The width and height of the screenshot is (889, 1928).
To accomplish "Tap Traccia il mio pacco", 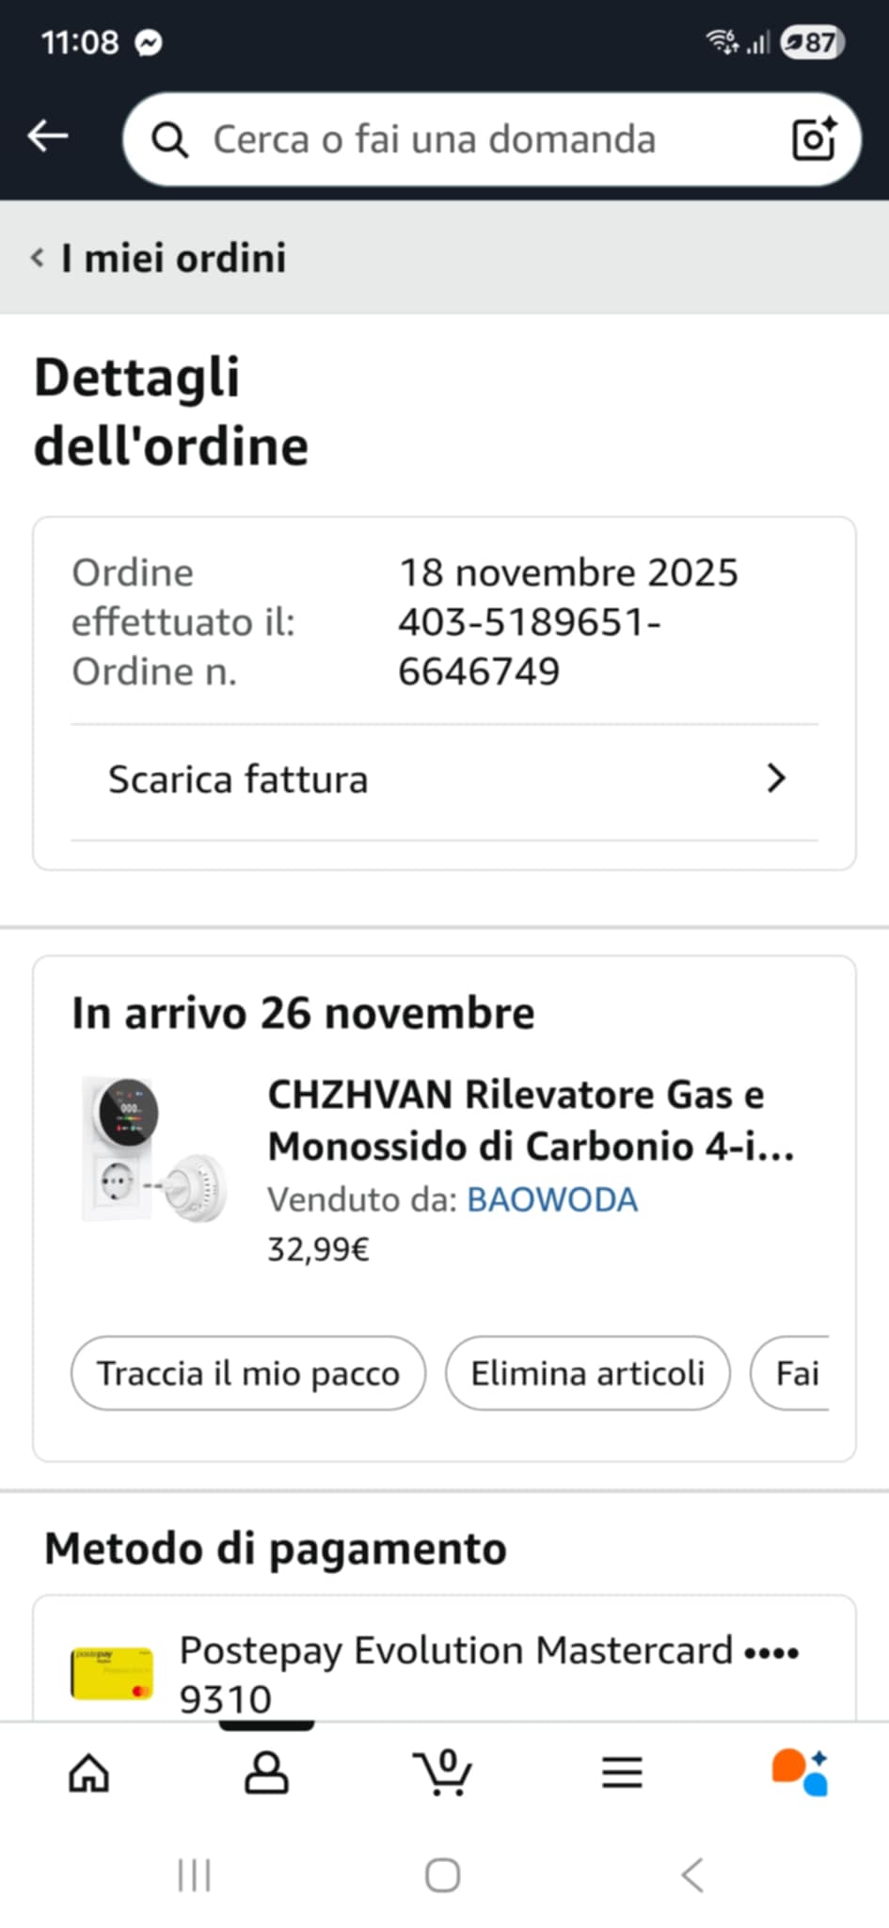I will coord(248,1374).
